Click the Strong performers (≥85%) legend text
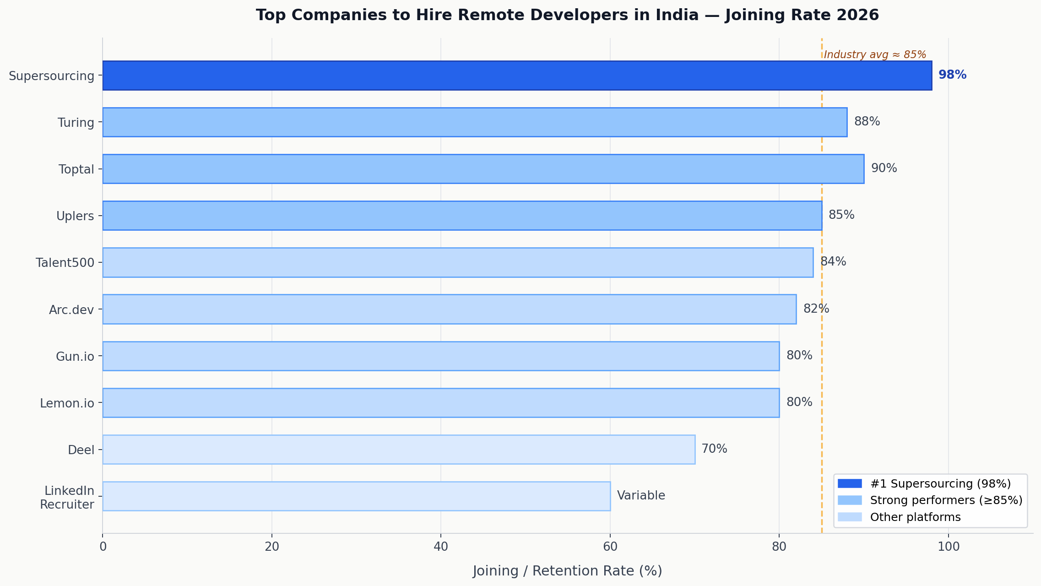The image size is (1041, 586). (x=946, y=500)
